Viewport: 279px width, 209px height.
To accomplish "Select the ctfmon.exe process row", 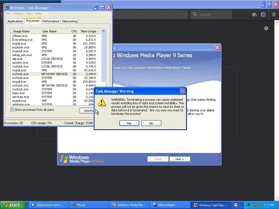I will pos(54,36).
